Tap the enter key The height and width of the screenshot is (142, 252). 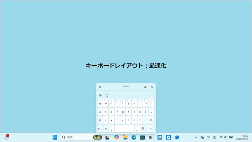coord(150,129)
